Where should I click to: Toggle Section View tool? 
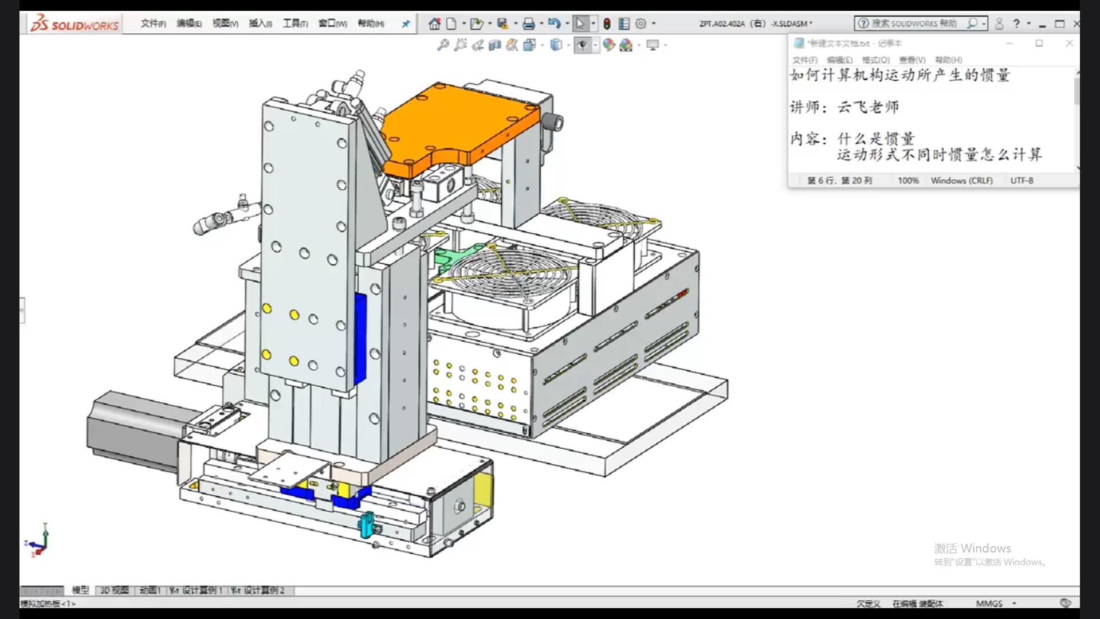495,45
